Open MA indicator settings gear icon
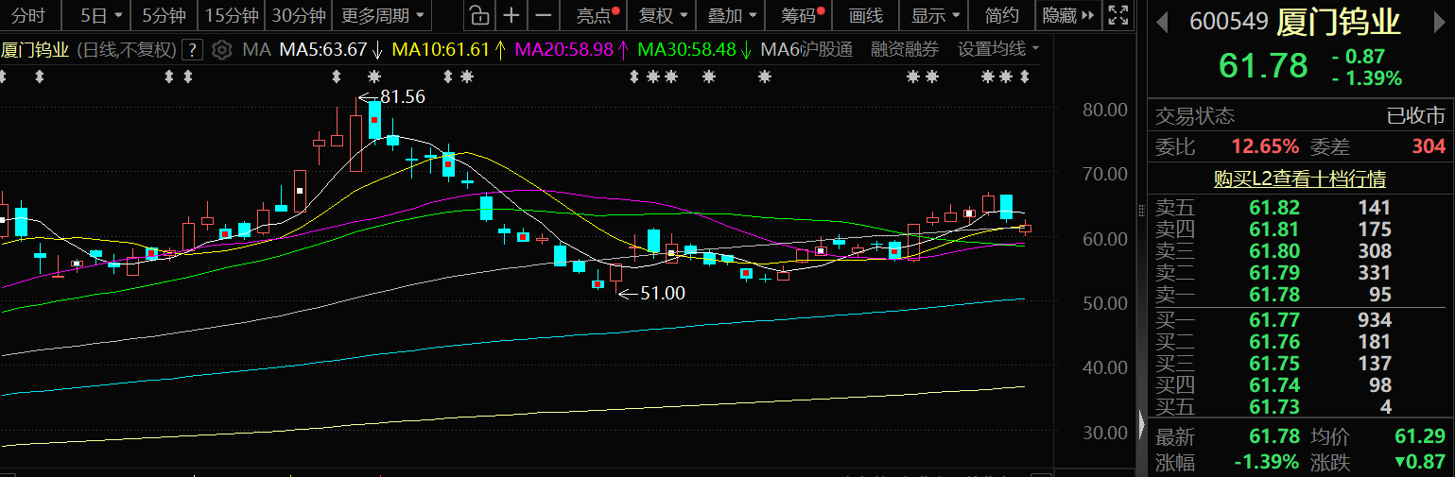This screenshot has height=477, width=1455. (x=221, y=49)
